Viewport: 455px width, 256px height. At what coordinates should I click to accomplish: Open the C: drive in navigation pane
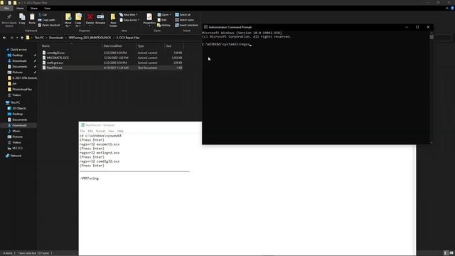(17, 148)
